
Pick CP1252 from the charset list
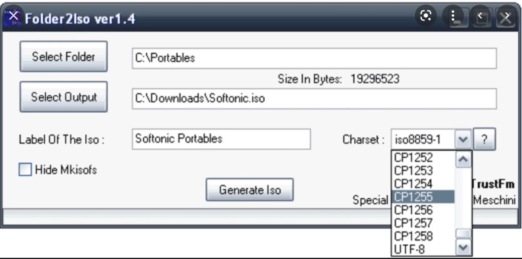pyautogui.click(x=423, y=158)
